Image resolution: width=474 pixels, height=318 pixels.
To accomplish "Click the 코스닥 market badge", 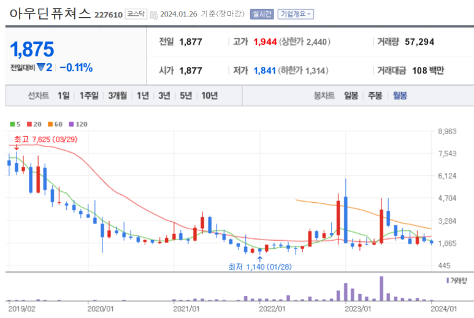I will [x=136, y=14].
